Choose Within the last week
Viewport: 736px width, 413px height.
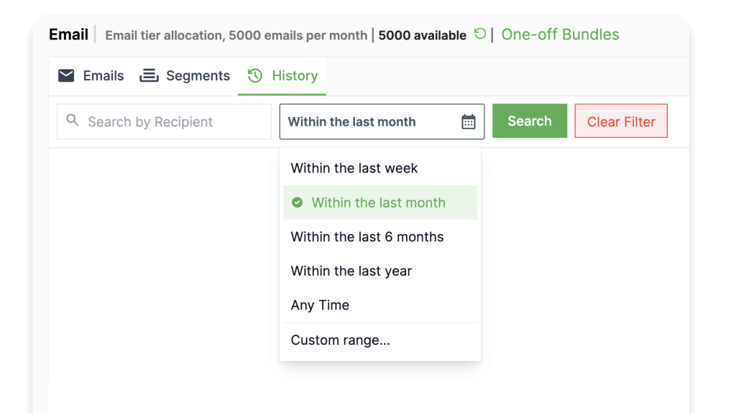point(380,168)
